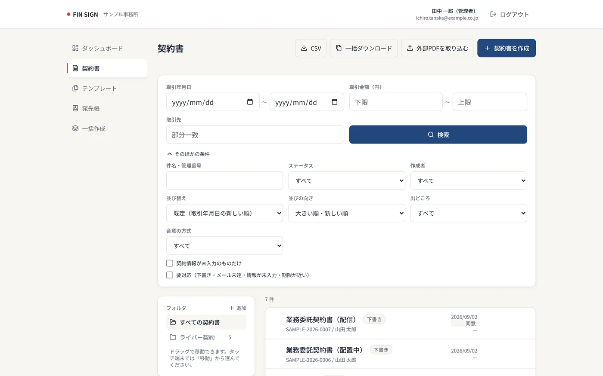Select the ライバー契約 folder

coord(206,337)
